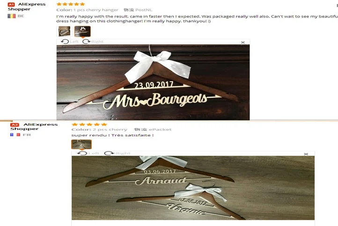Close the Arnaud hanger photo viewer
This screenshot has height=226, width=338.
coord(306,154)
